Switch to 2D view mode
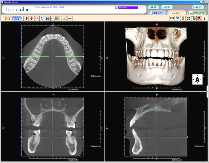The width and height of the screenshot is (209, 163). click(x=7, y=19)
